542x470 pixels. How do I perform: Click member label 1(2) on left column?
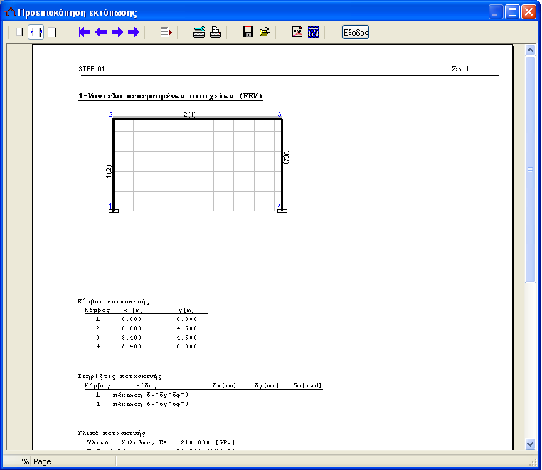point(109,172)
